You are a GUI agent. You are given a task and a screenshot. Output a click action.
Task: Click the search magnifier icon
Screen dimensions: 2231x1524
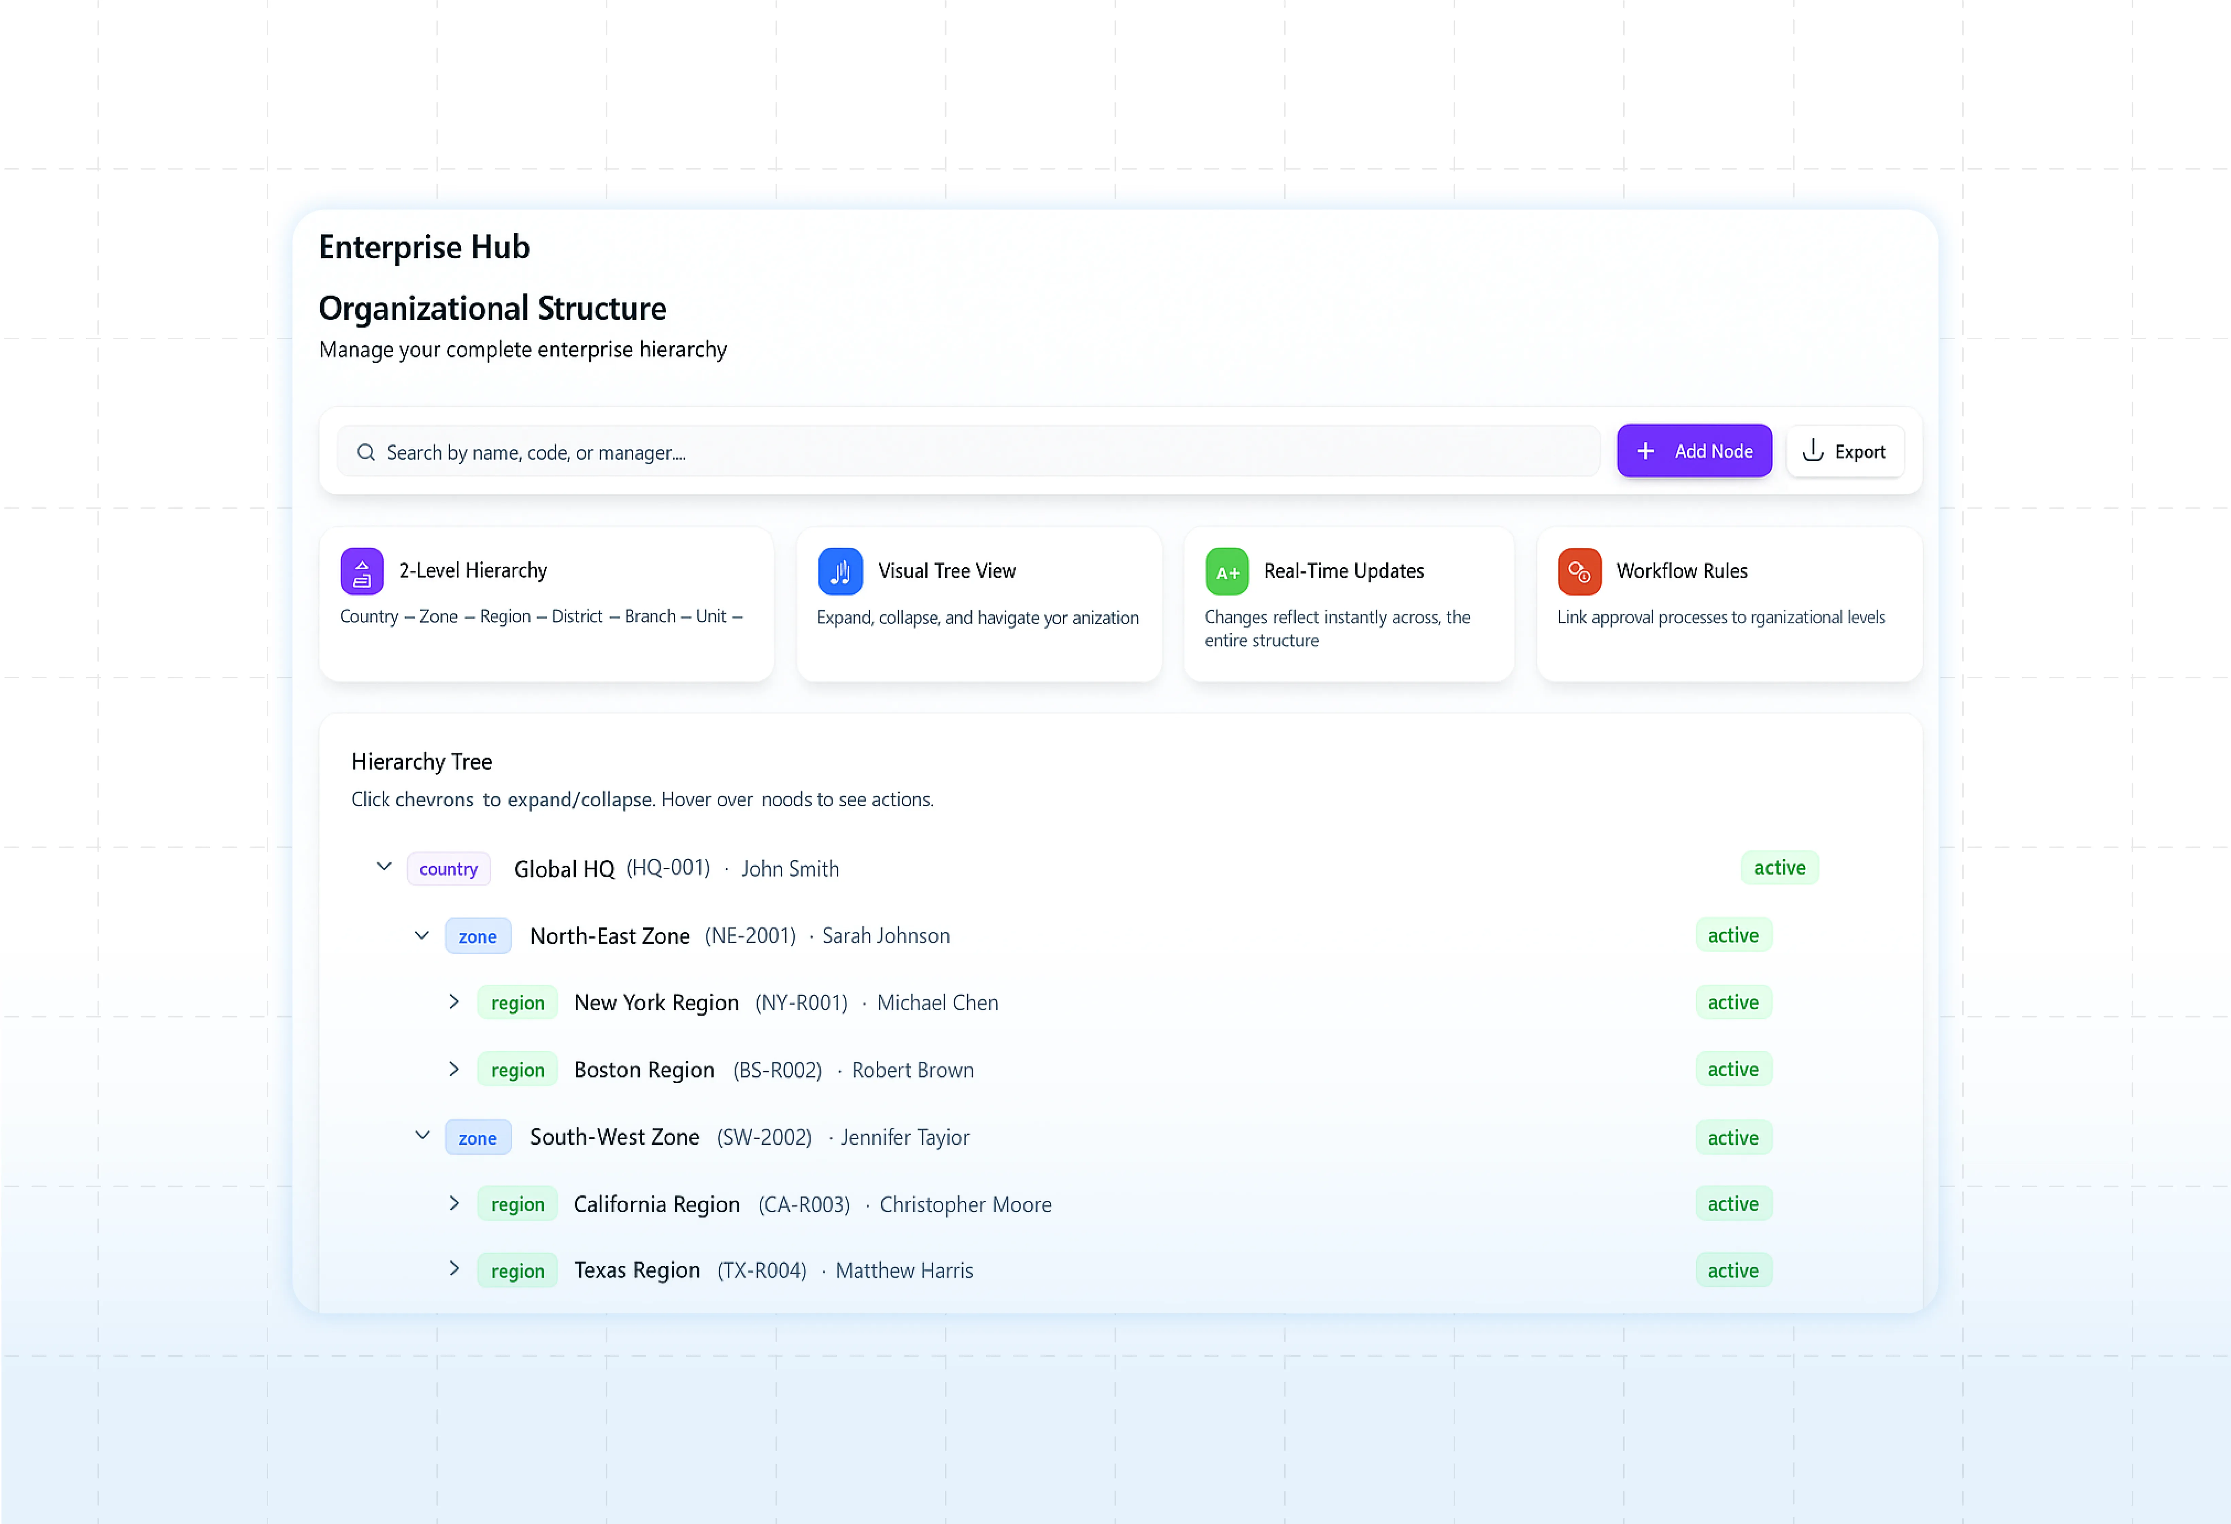[x=366, y=452]
